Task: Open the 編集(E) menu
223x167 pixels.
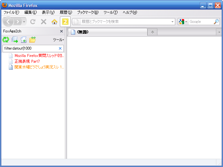Action: click(x=31, y=12)
